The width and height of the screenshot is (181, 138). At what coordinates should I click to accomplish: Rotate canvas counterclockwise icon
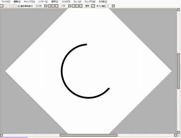point(73,6)
